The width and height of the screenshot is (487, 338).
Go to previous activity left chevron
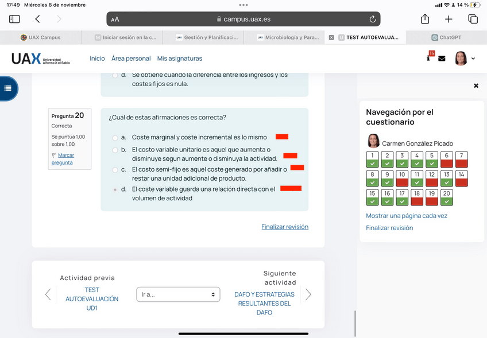(x=48, y=294)
